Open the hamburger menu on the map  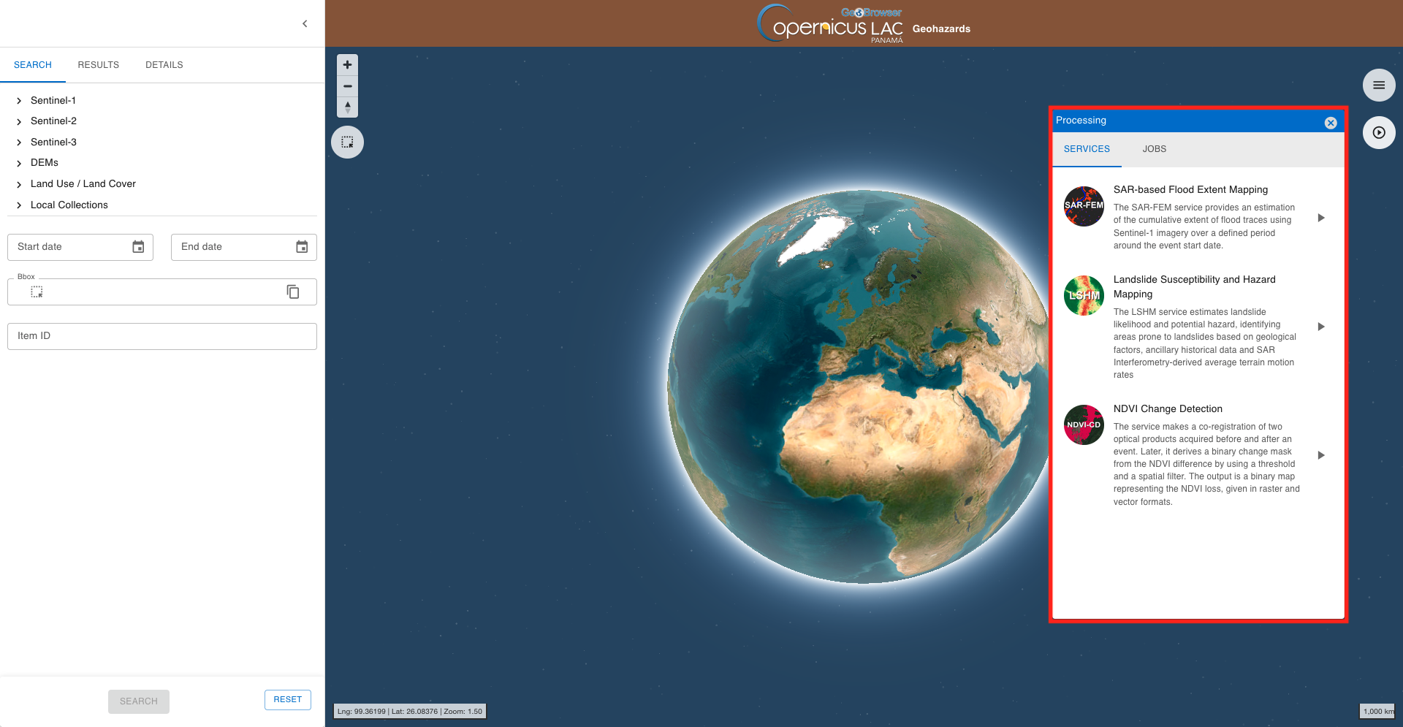(x=1379, y=85)
